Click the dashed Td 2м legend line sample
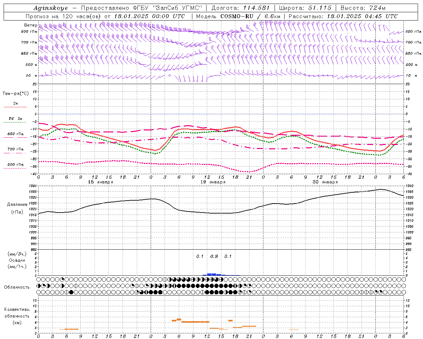 pyautogui.click(x=15, y=122)
